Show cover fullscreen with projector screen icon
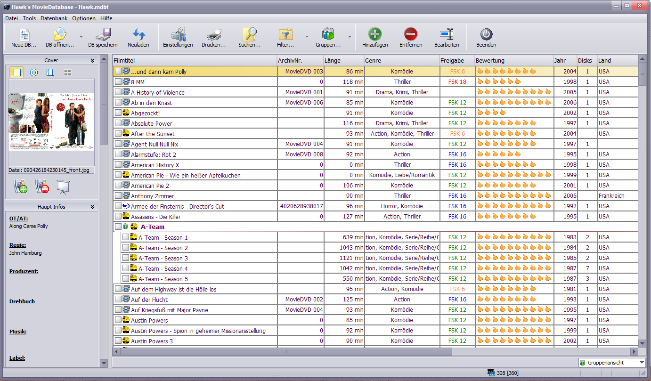This screenshot has width=651, height=381. (x=63, y=187)
